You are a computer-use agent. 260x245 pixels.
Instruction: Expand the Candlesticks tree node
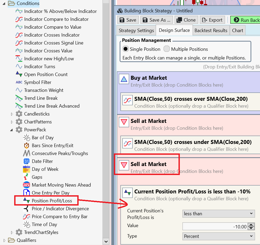pyautogui.click(x=12, y=114)
